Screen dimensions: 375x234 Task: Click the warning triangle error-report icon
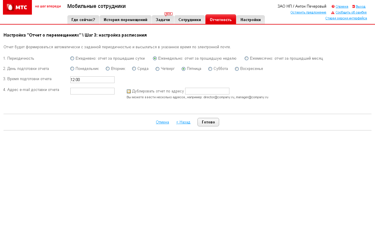point(333,13)
